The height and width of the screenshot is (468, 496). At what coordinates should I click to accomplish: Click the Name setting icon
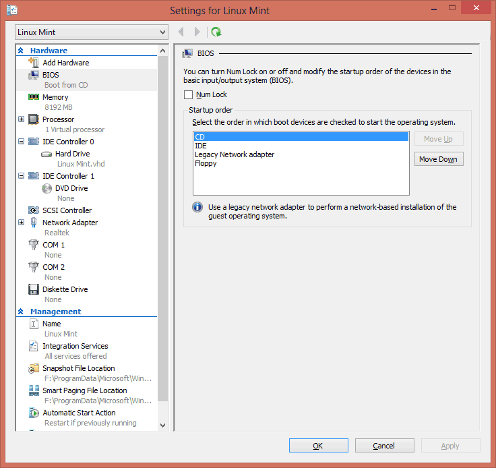click(x=34, y=324)
